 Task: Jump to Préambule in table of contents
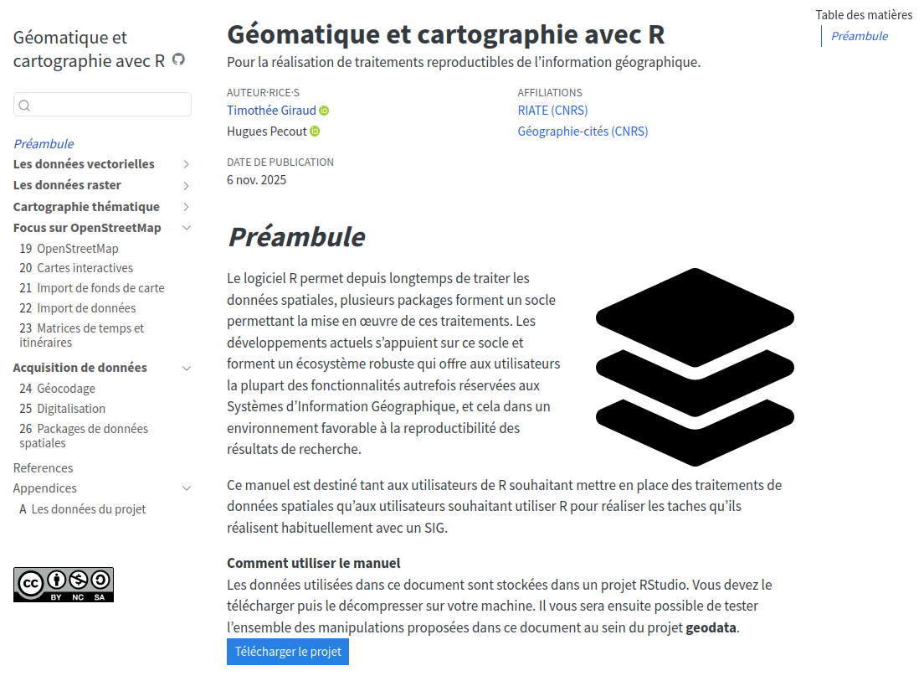(859, 36)
